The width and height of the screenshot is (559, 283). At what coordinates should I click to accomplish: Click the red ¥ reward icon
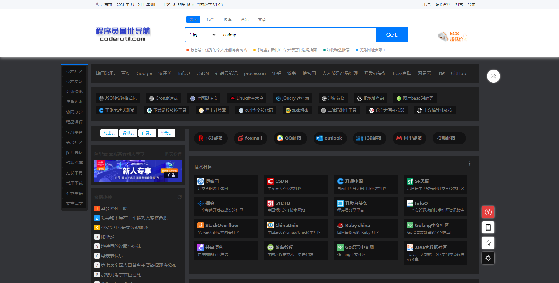coord(488,212)
